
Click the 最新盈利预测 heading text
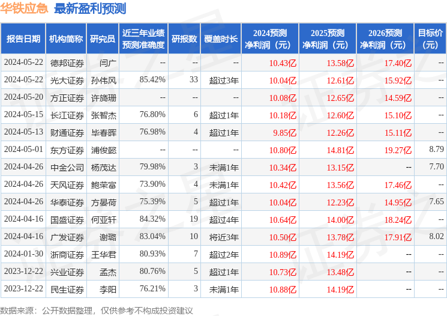90,8
